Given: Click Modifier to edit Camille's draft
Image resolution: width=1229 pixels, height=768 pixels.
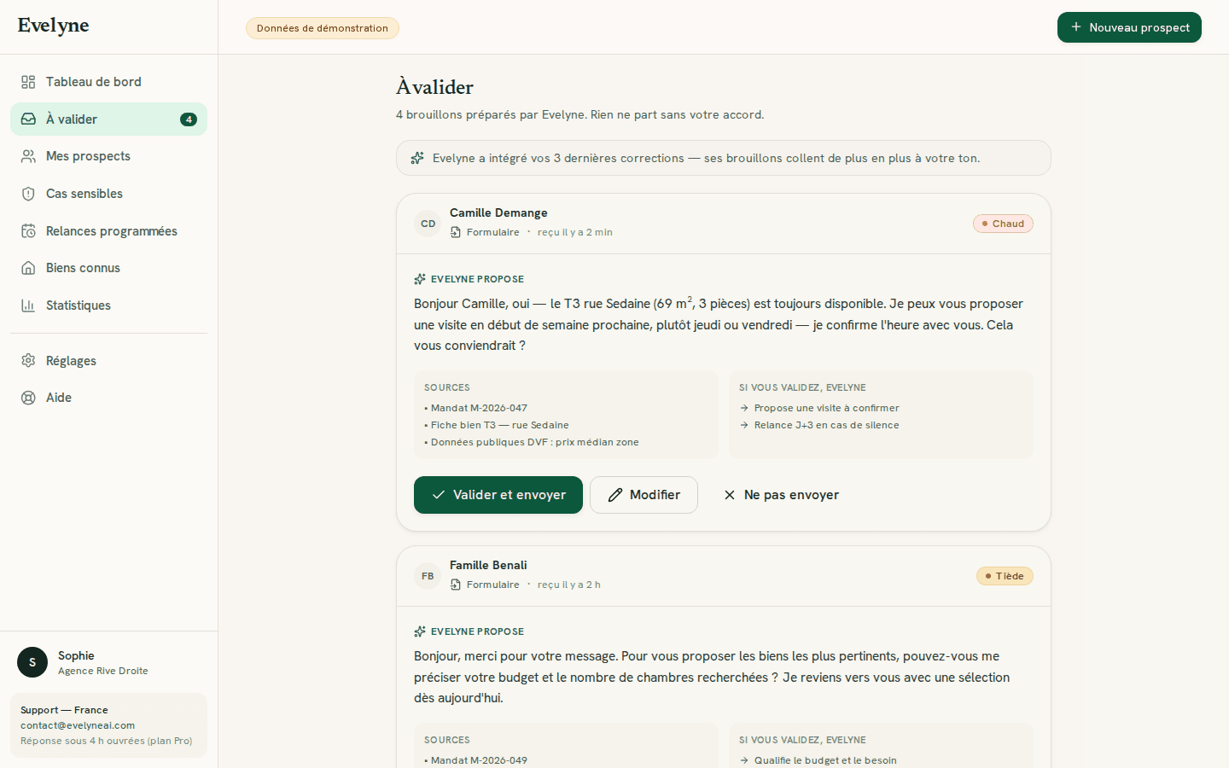Looking at the screenshot, I should click(644, 495).
